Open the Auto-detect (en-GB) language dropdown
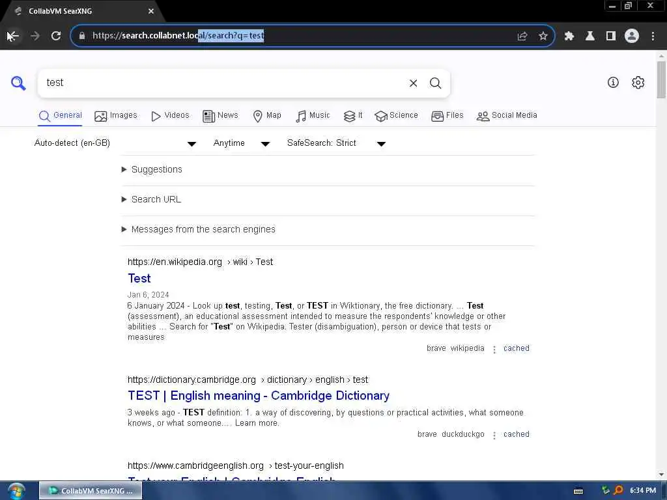Viewport: 667px width, 500px height. (115, 143)
